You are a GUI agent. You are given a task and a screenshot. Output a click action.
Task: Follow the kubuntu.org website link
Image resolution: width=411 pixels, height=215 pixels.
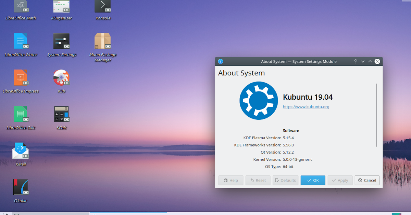click(x=306, y=107)
